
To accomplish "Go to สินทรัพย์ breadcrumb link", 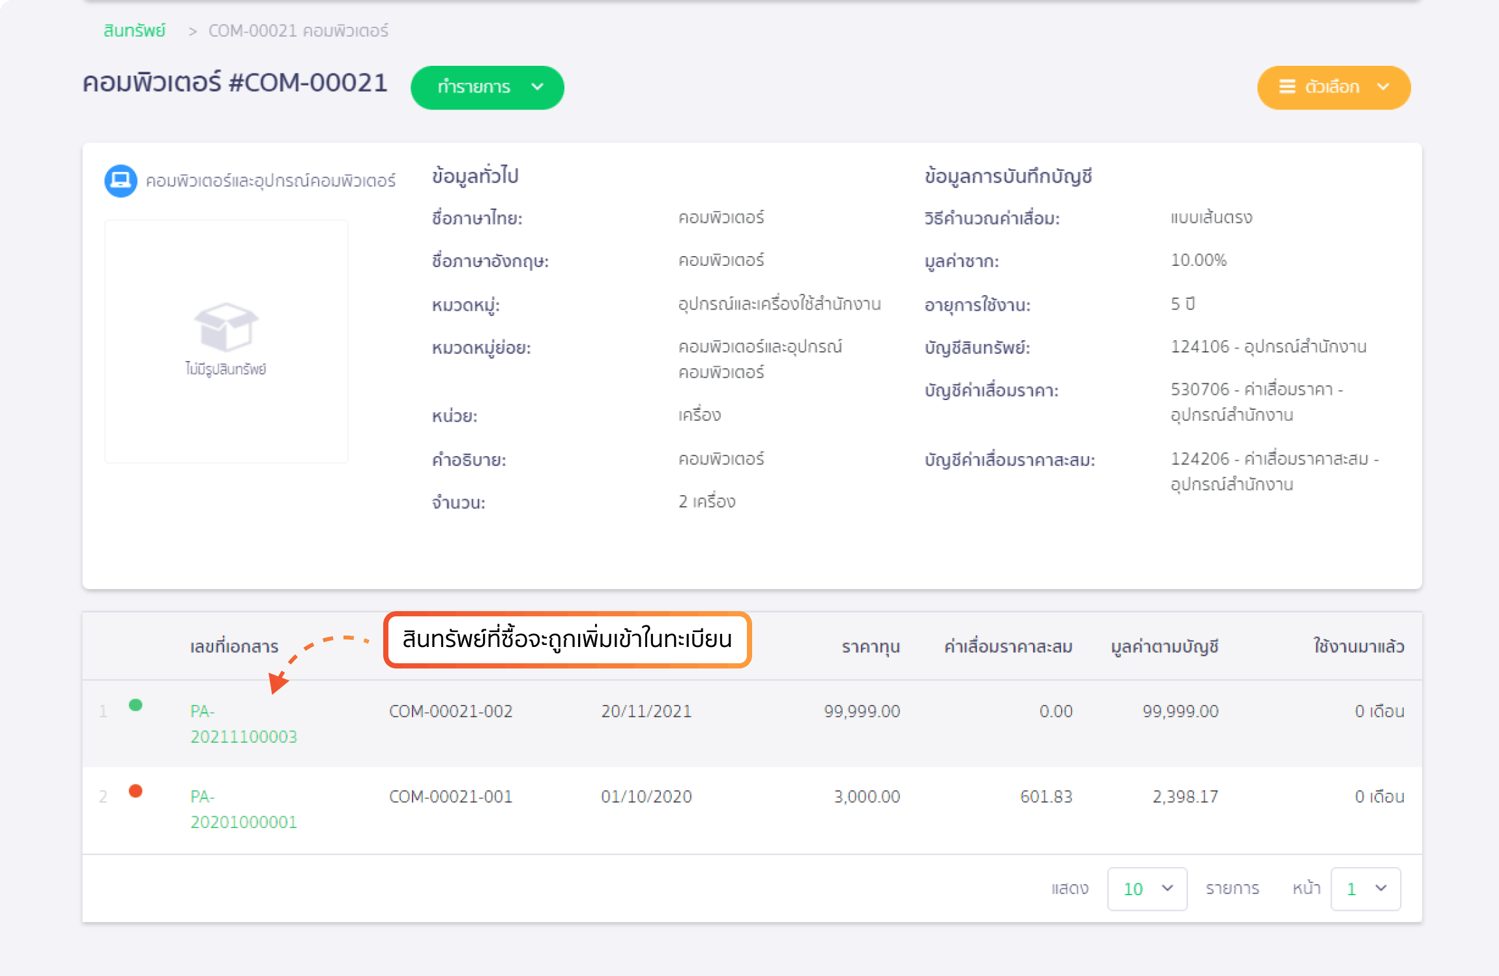I will [135, 31].
